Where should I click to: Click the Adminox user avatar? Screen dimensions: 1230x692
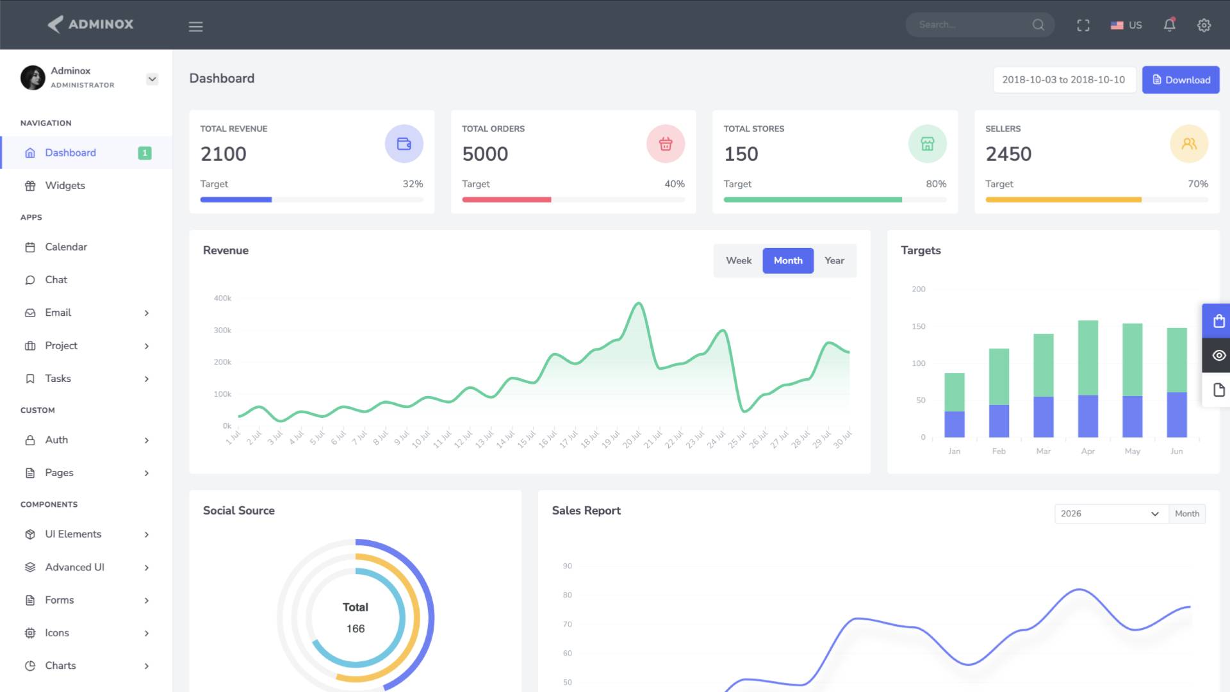(x=33, y=78)
